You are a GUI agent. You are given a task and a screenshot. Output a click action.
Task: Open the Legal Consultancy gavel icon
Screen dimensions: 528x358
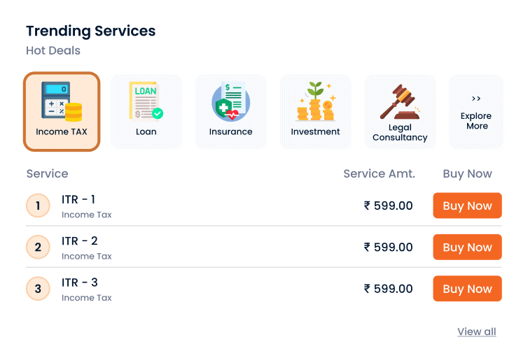coord(400,102)
